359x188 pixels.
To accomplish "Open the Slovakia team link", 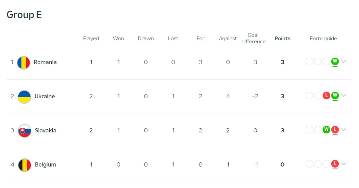I will click(x=45, y=130).
